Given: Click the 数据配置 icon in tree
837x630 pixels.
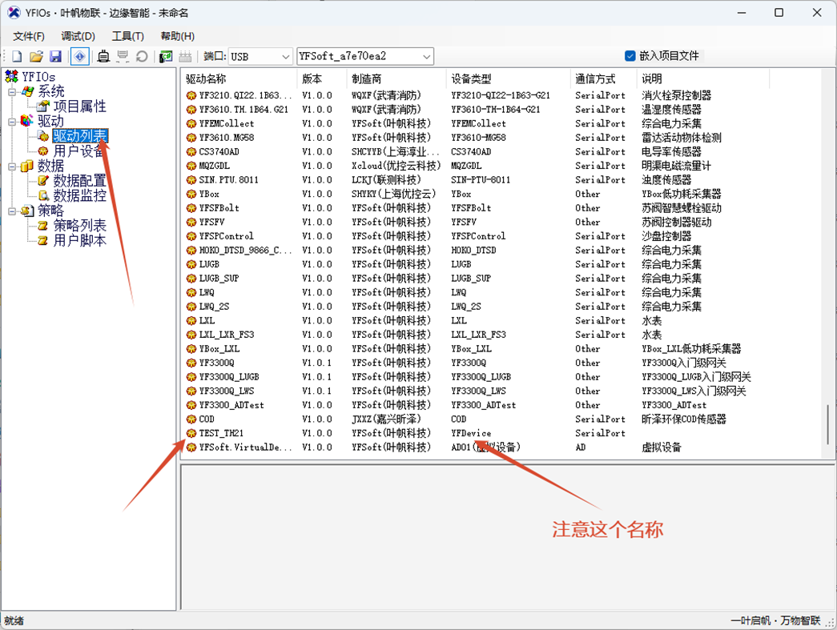Looking at the screenshot, I should click(43, 181).
